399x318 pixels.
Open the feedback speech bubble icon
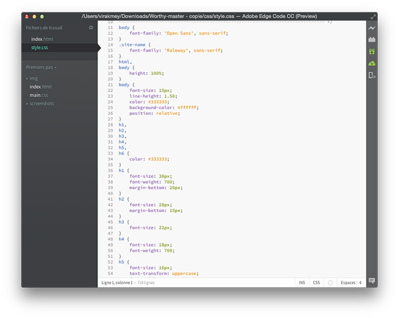tap(372, 280)
